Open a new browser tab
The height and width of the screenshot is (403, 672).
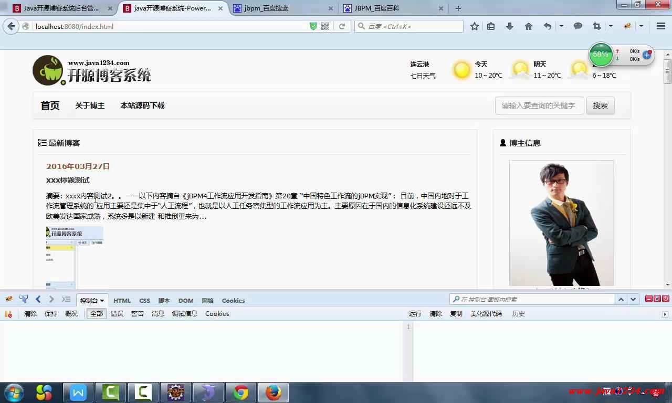point(458,8)
